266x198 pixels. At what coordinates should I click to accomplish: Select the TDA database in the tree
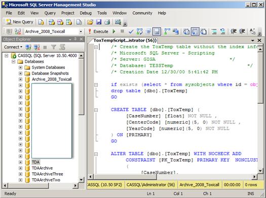(35, 162)
